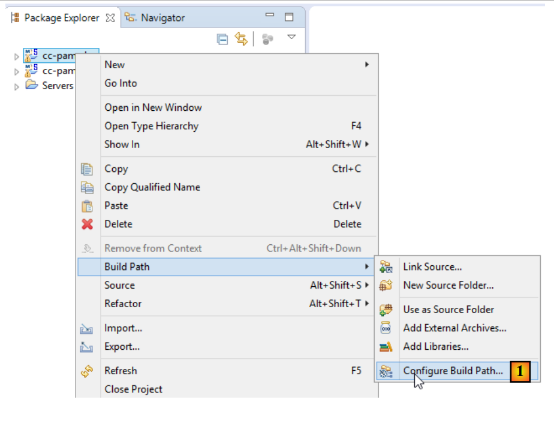Click the Link Source icon

point(386,267)
